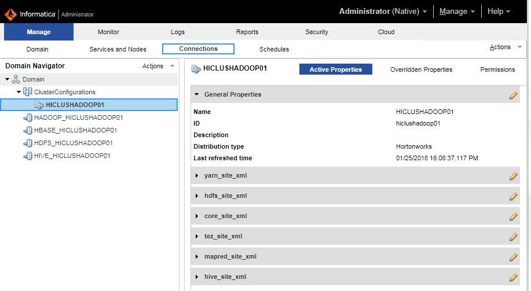Click the edit pencil for hdfs_site_xml
The height and width of the screenshot is (291, 531).
pos(513,196)
